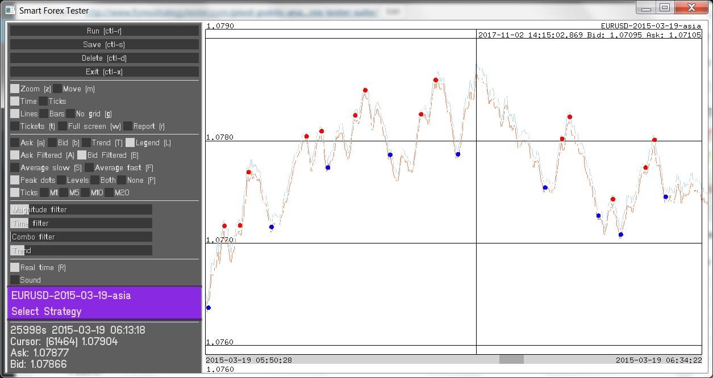The width and height of the screenshot is (713, 378).
Task: Enable Average slow (S) checkbox
Action: (15, 167)
